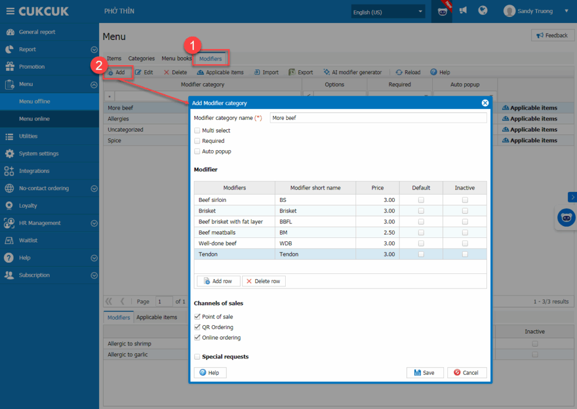Switch to the Categories tab
This screenshot has height=409, width=577.
[x=141, y=59]
